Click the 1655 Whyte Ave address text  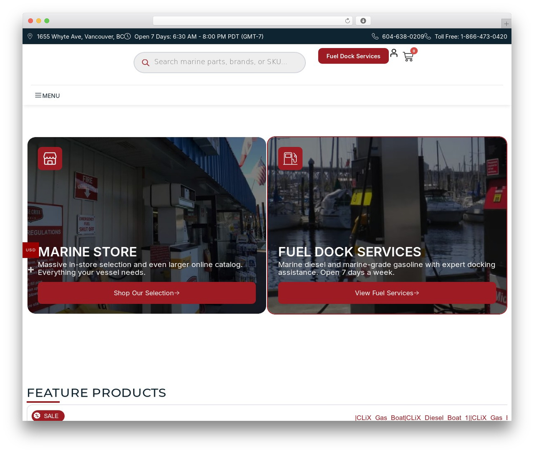click(81, 36)
